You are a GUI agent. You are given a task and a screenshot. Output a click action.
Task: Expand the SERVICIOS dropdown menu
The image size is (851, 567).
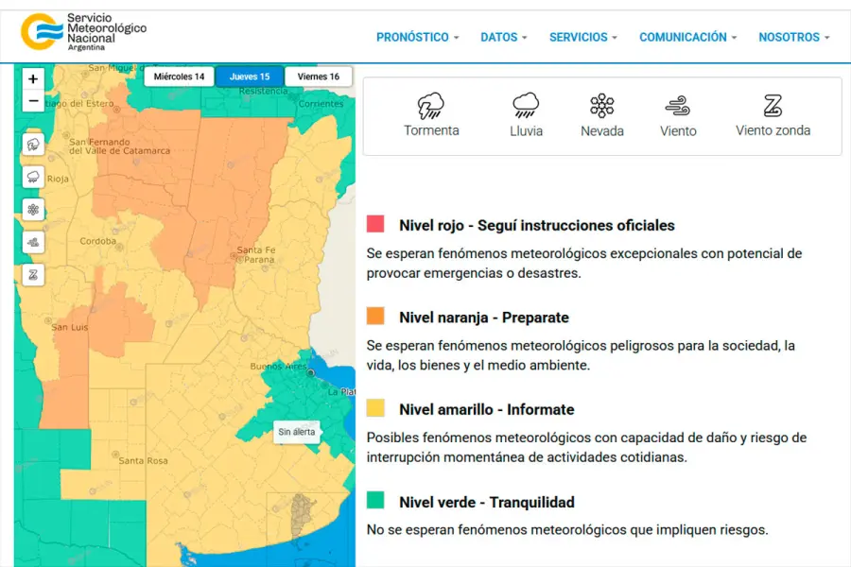tap(582, 38)
